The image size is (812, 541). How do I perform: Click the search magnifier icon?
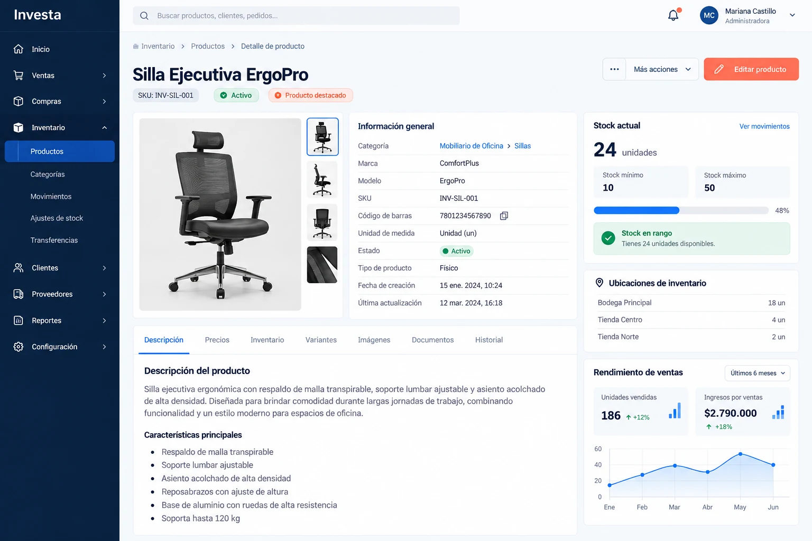(144, 16)
